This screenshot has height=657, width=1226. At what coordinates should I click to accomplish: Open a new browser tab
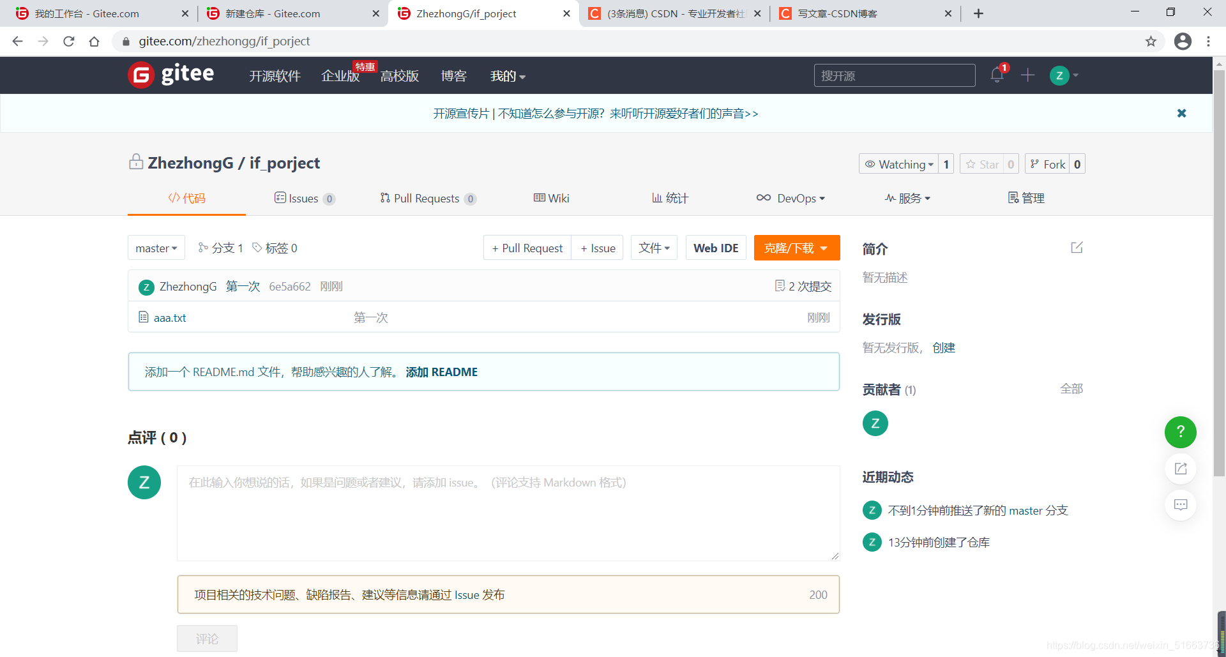pyautogui.click(x=978, y=13)
